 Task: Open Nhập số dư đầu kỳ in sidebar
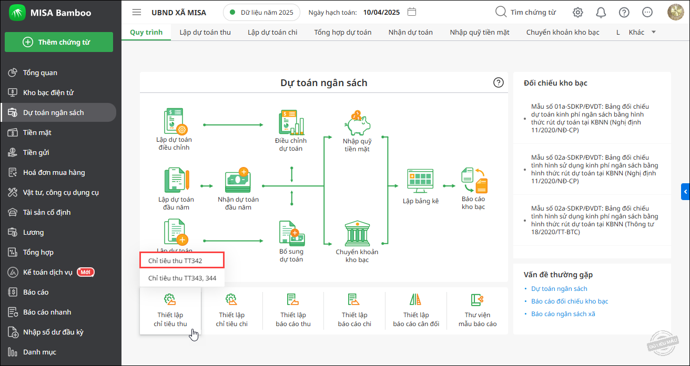click(x=59, y=332)
